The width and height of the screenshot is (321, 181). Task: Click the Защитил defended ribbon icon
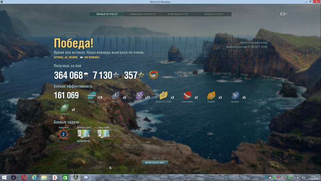click(65, 108)
